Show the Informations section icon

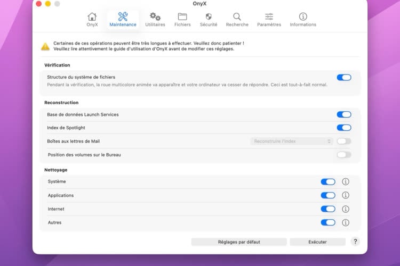pyautogui.click(x=303, y=17)
